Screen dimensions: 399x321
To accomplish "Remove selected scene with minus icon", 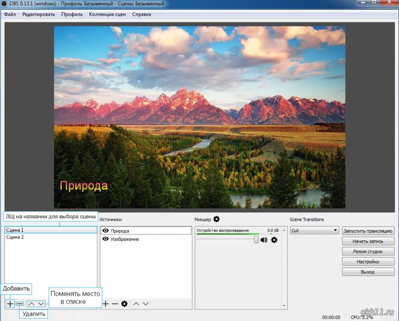I will pos(20,304).
